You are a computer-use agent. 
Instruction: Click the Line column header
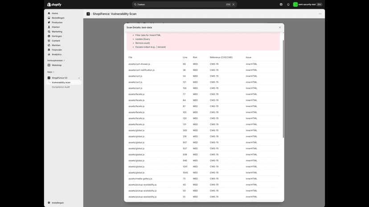185,57
